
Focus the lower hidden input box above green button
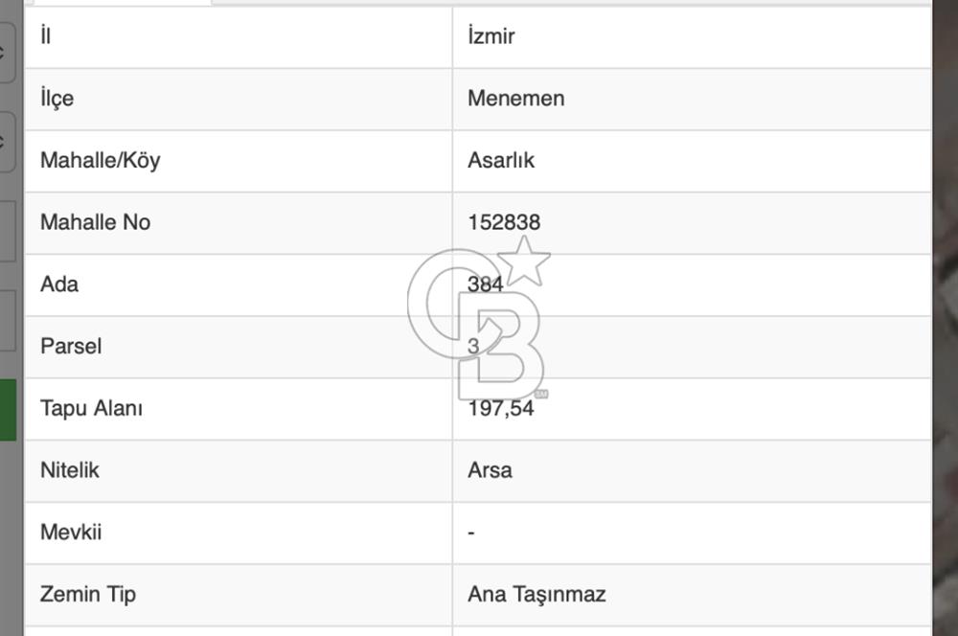pos(8,321)
